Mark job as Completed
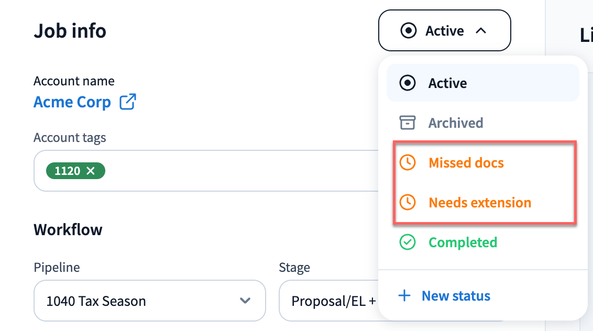 pos(463,242)
